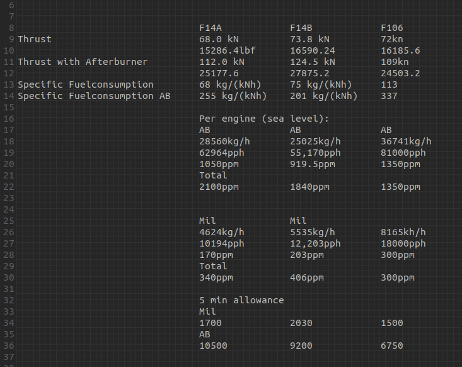Click the F14A column header
Viewport: 462px width, 367px height.
tap(211, 28)
